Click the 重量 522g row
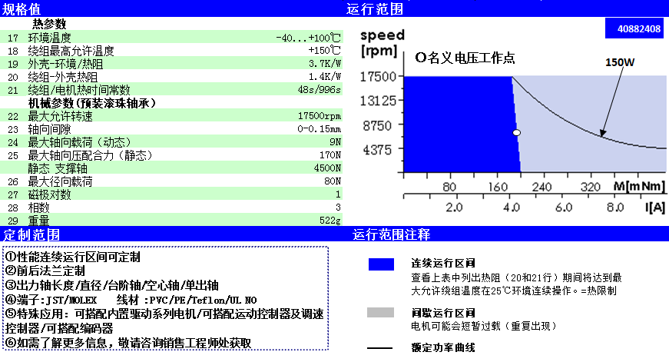 [x=173, y=221]
